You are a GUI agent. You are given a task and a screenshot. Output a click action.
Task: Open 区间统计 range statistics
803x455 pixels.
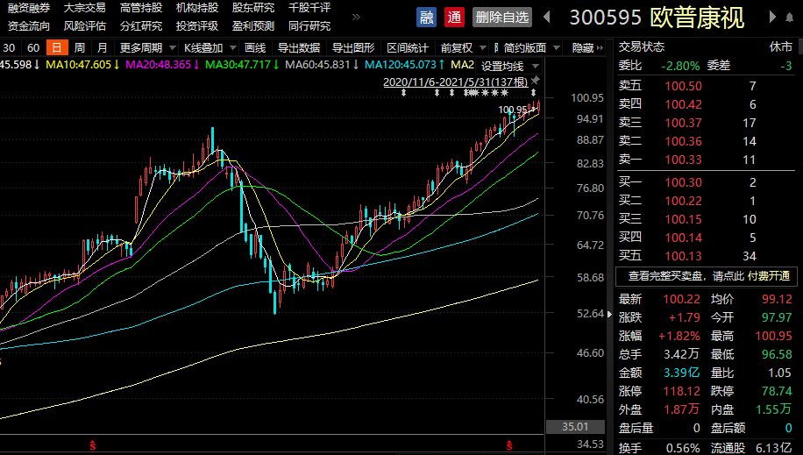[x=407, y=48]
